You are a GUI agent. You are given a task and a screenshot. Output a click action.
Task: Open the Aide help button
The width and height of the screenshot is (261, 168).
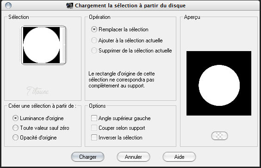(x=179, y=157)
